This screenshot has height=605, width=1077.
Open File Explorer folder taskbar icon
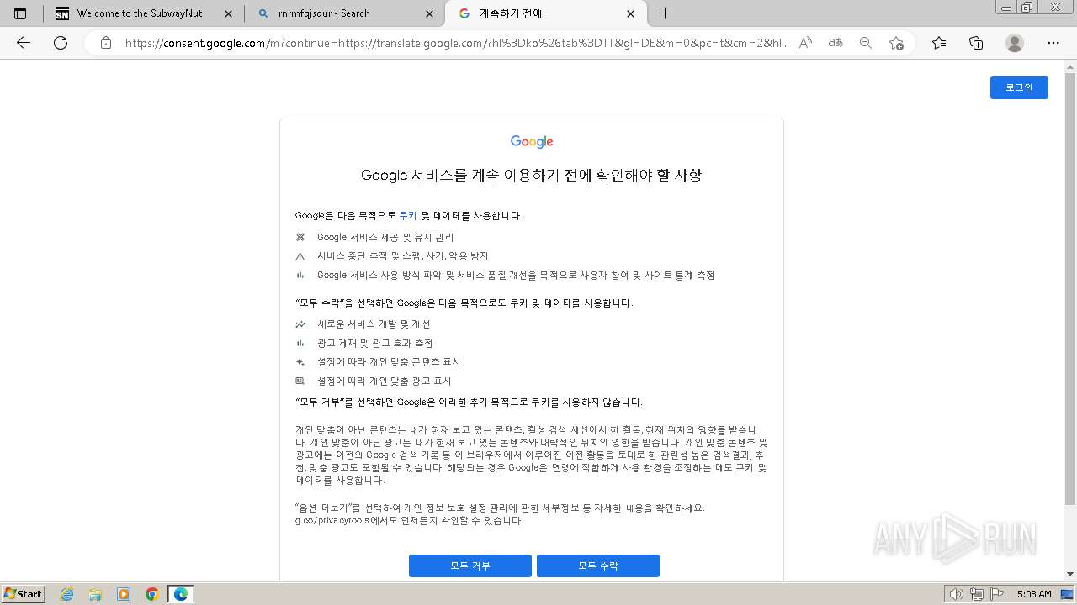95,594
